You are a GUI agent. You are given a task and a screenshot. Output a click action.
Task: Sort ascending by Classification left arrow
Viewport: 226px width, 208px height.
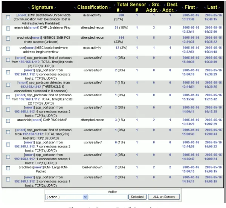pos(75,8)
